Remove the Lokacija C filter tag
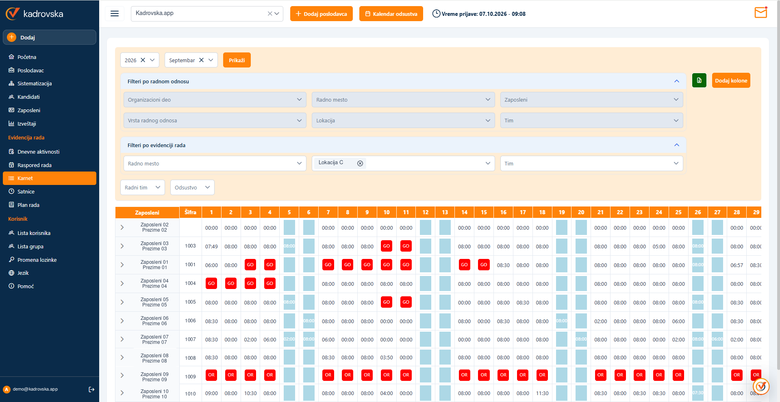This screenshot has width=780, height=402. coord(360,163)
